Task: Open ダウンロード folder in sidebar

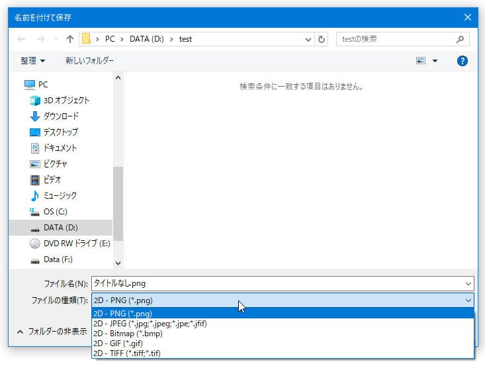Action: (54, 116)
